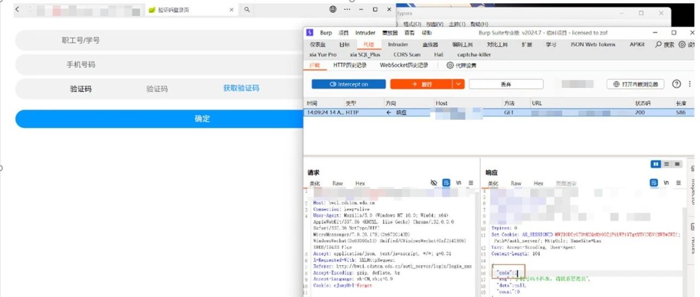Toggle the Intercept on button
Image resolution: width=700 pixels, height=297 pixels.
click(x=348, y=84)
